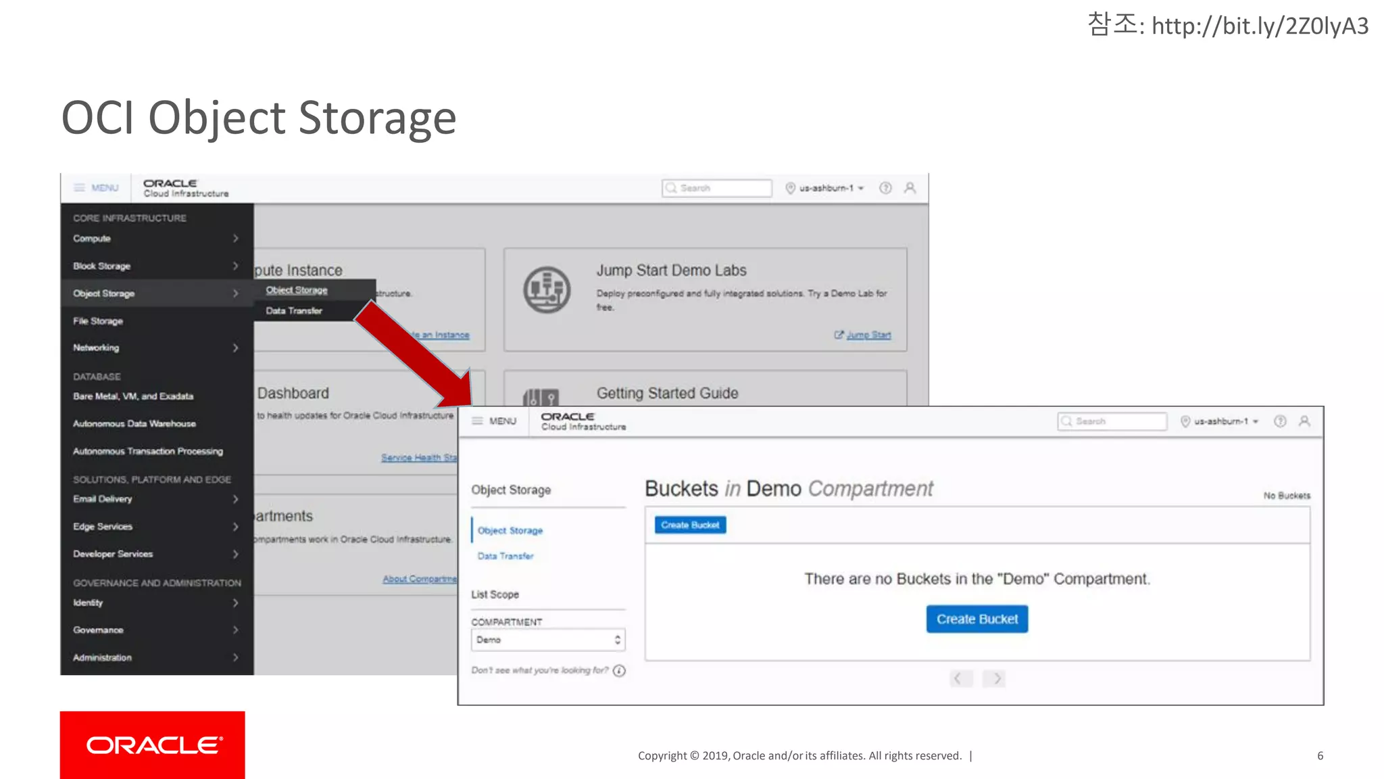Select the Data Transfer link in the Buckets sidebar

point(505,556)
